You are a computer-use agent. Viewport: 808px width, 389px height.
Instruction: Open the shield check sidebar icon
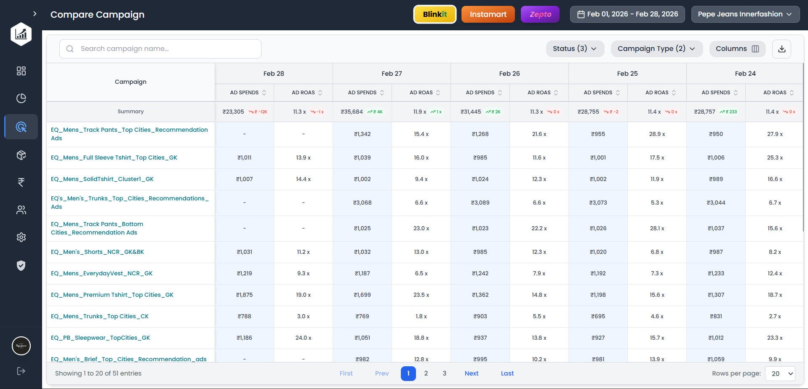pos(21,265)
